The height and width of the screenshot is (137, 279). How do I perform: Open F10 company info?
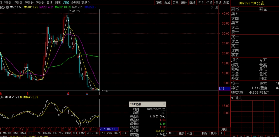[x=200, y=2]
